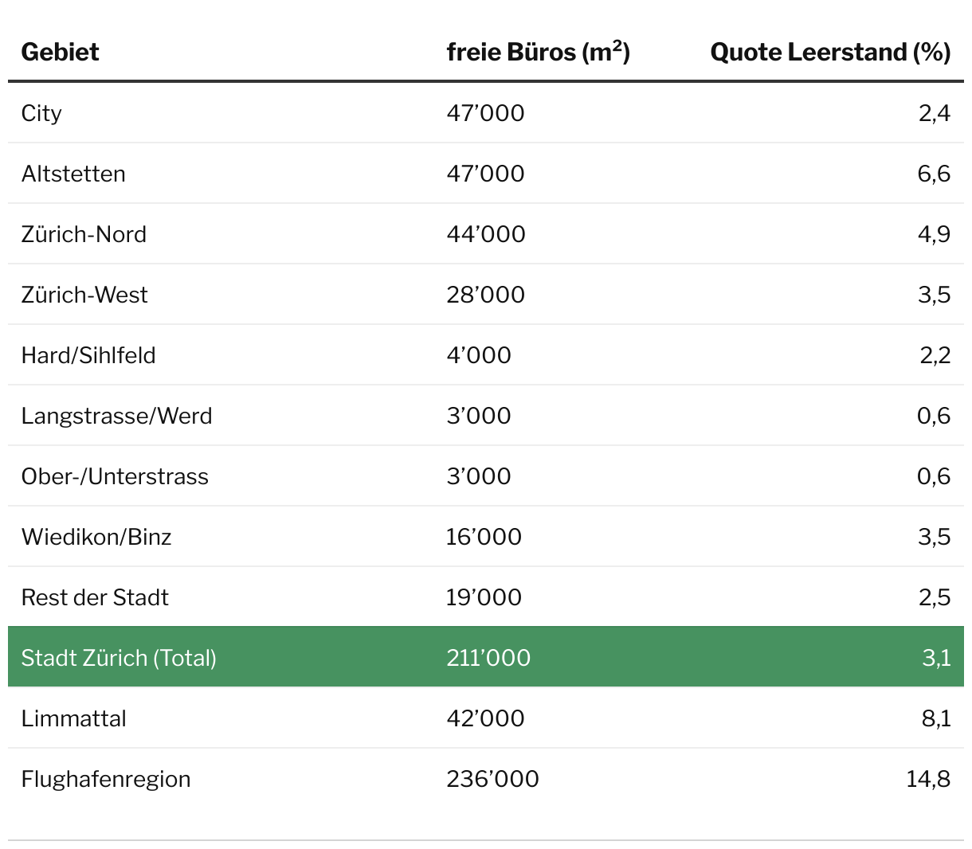Select the Ober-/Unterstrass row label
This screenshot has width=972, height=849.
[x=115, y=476]
